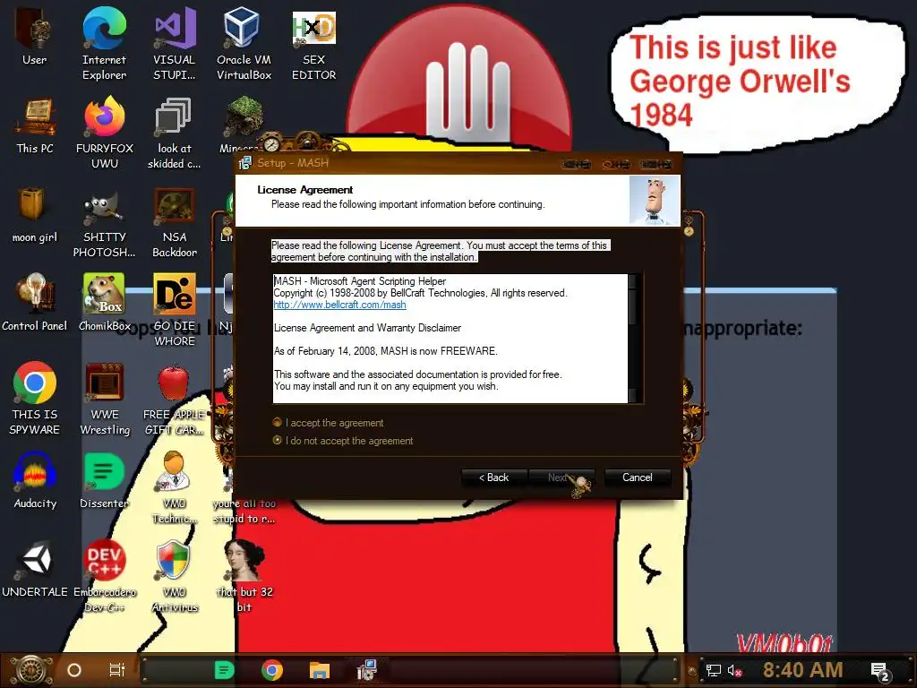Open File Explorer from the taskbar
The width and height of the screenshot is (917, 688).
(x=320, y=670)
